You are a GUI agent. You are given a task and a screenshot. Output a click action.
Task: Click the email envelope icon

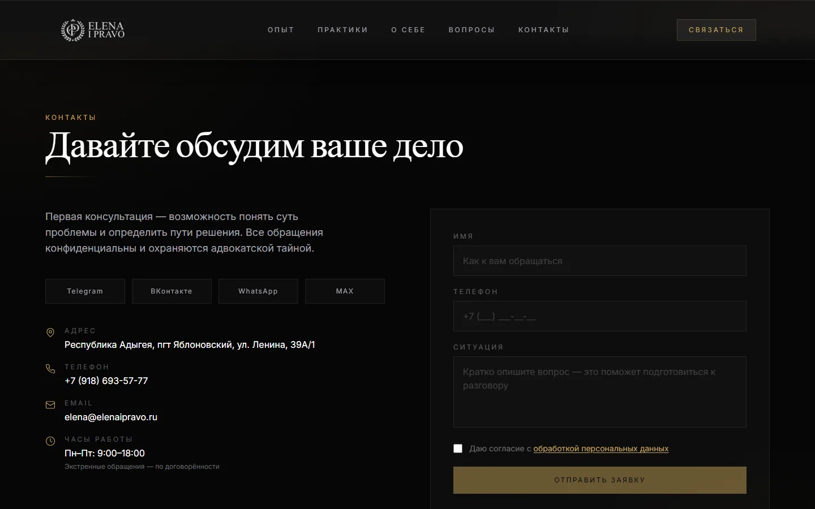click(x=50, y=405)
